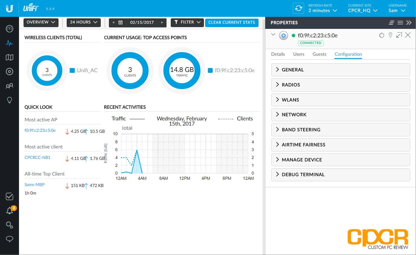Expand the MANAGE DEVICE section
The height and width of the screenshot is (255, 416).
341,160
